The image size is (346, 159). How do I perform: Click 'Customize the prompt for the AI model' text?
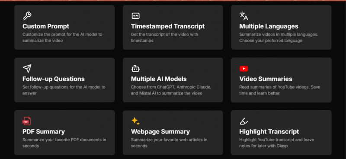click(62, 38)
